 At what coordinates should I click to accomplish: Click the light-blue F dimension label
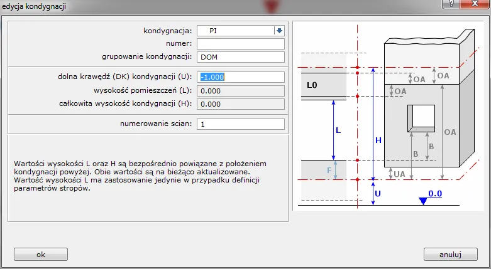(329, 169)
